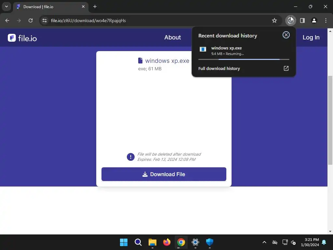
Task: Click the windows xp.exe file title
Action: (x=167, y=61)
